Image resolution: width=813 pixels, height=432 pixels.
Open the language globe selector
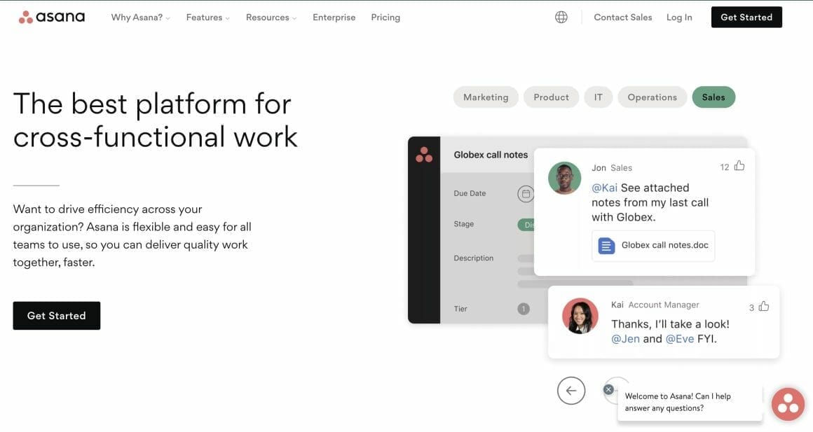[561, 17]
